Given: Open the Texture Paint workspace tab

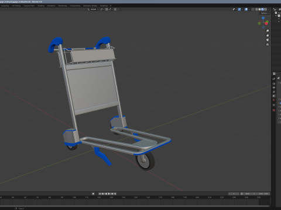Looking at the screenshot, I should pos(29,6).
